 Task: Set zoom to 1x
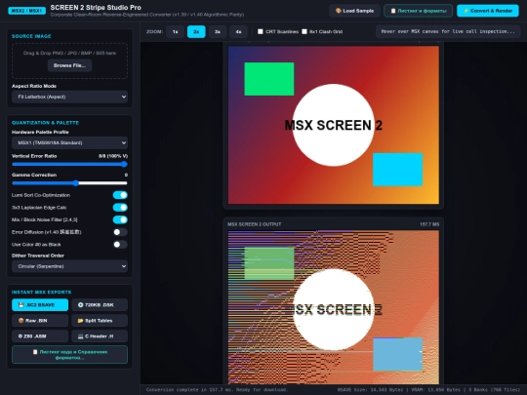pyautogui.click(x=175, y=31)
